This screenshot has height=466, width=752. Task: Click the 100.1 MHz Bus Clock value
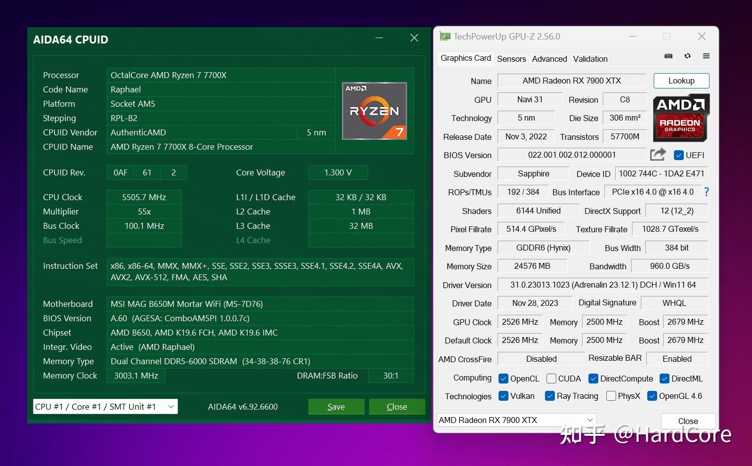point(144,226)
